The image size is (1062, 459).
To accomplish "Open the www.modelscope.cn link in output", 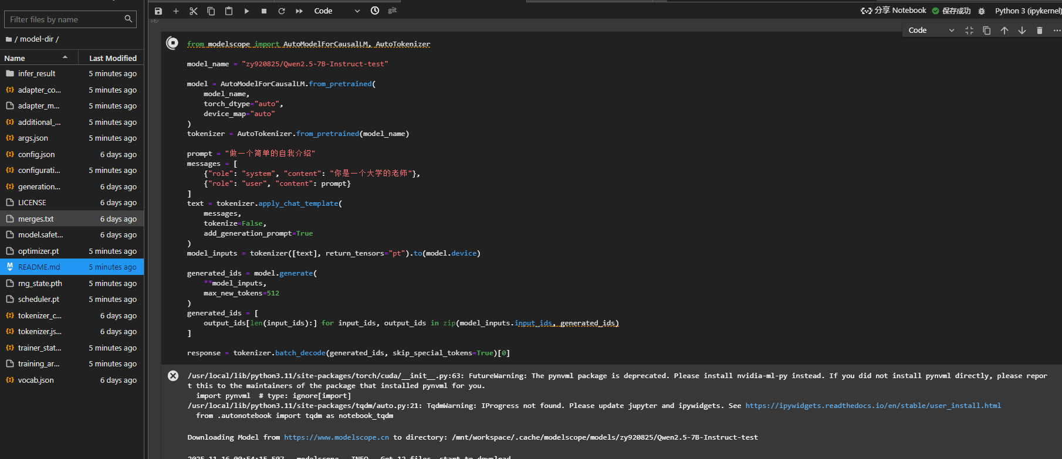I will (x=336, y=437).
